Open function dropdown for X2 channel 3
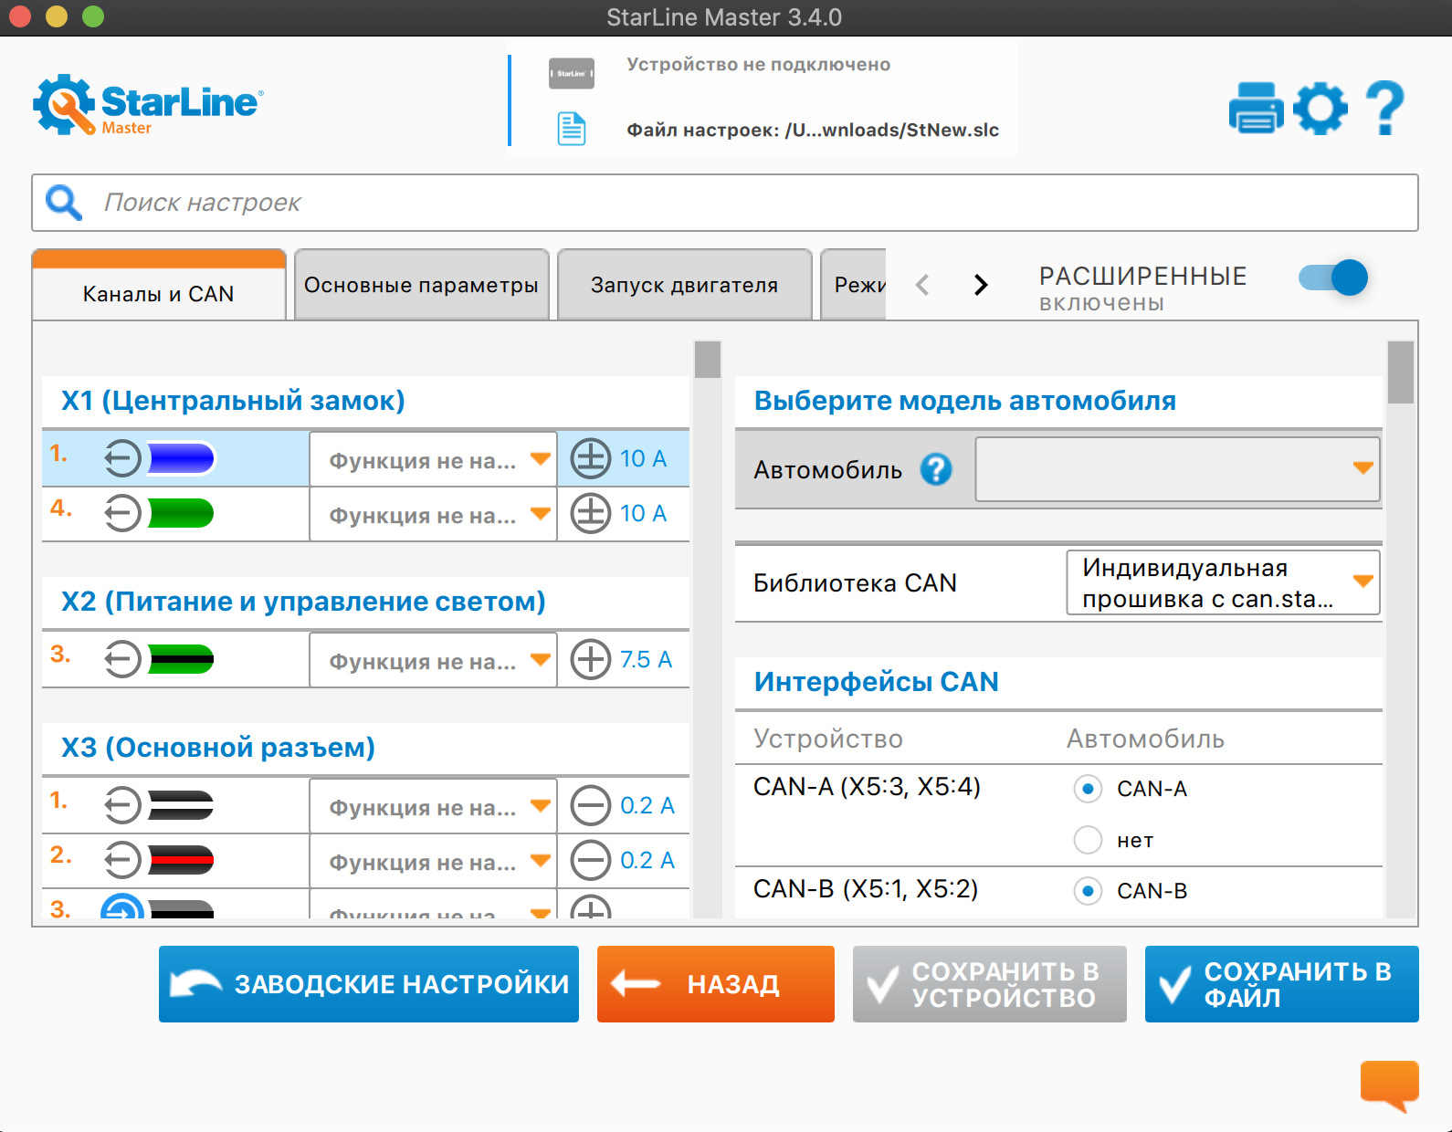Image resolution: width=1452 pixels, height=1132 pixels. point(433,660)
